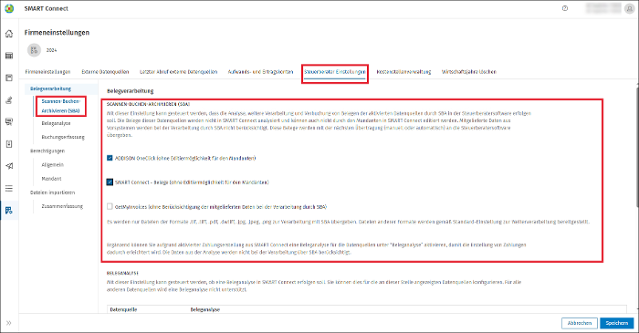
Task: Open the Wirtschaftsjahre löschen tab
Action: [469, 72]
